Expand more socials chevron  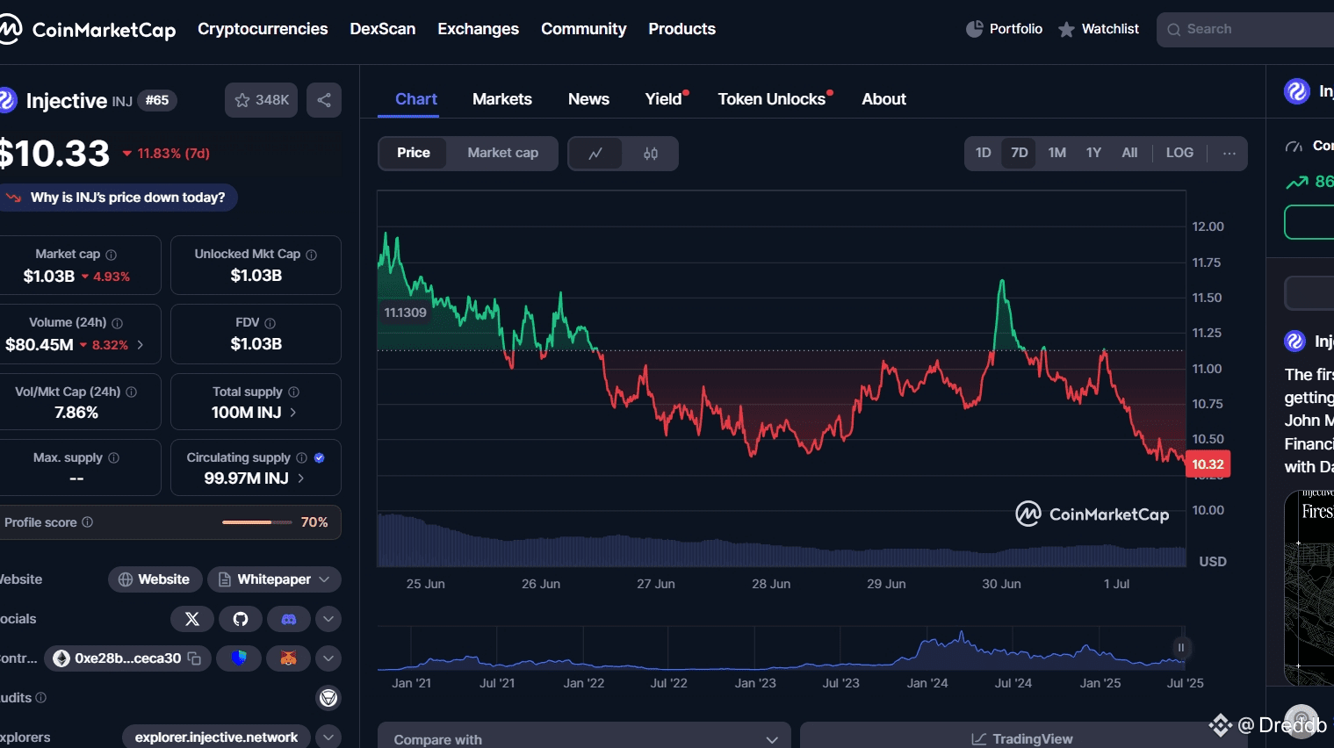point(328,619)
